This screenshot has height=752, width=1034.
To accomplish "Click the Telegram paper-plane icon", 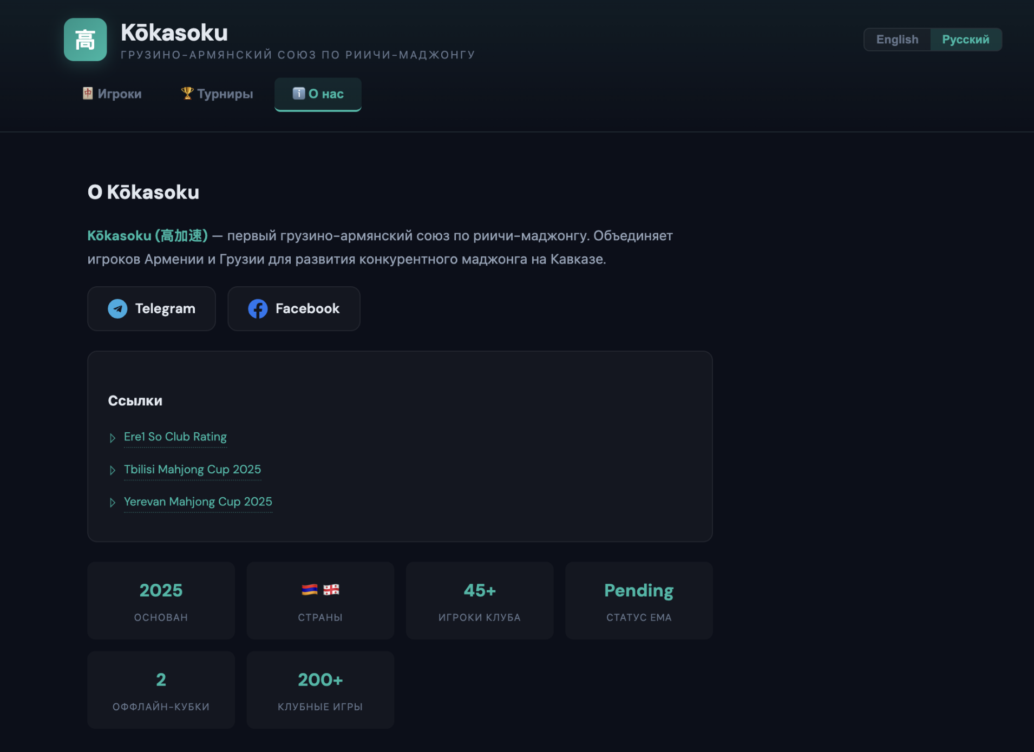I will (x=117, y=309).
